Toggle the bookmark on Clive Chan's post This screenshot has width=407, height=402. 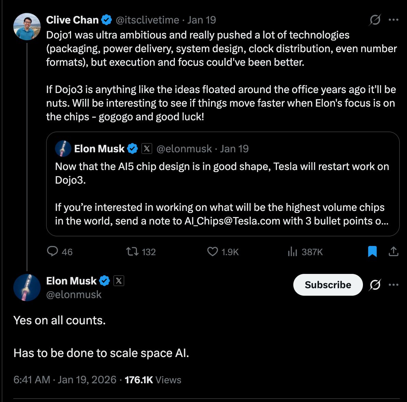click(x=373, y=252)
